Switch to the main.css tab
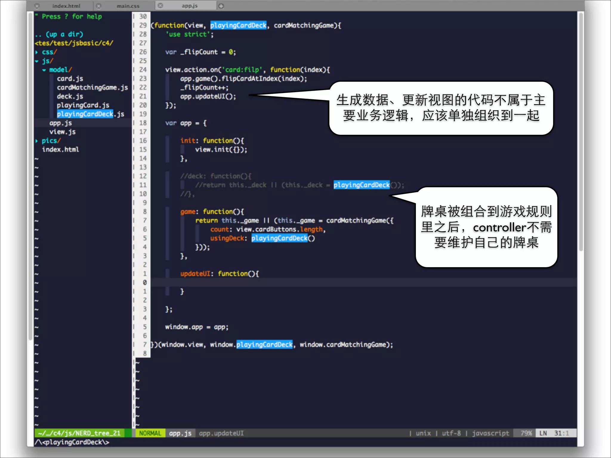Image resolution: width=611 pixels, height=458 pixels. pos(128,6)
